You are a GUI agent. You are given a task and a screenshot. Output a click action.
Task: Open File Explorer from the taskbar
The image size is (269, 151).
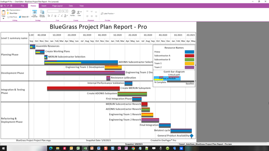point(57,148)
